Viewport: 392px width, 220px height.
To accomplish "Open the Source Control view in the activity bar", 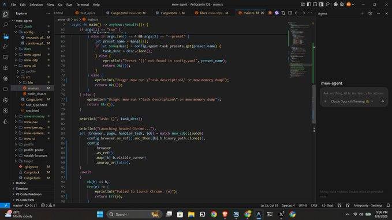I will click(x=6, y=36).
